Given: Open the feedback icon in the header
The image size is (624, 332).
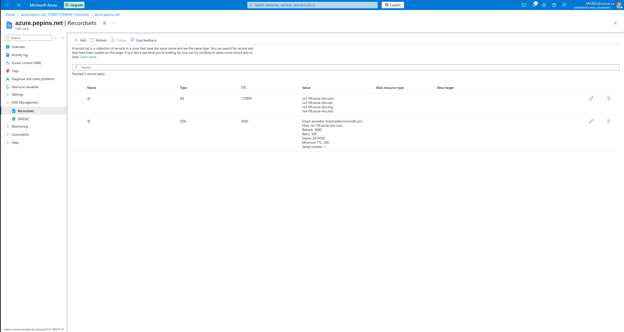Looking at the screenshot, I should 564,5.
